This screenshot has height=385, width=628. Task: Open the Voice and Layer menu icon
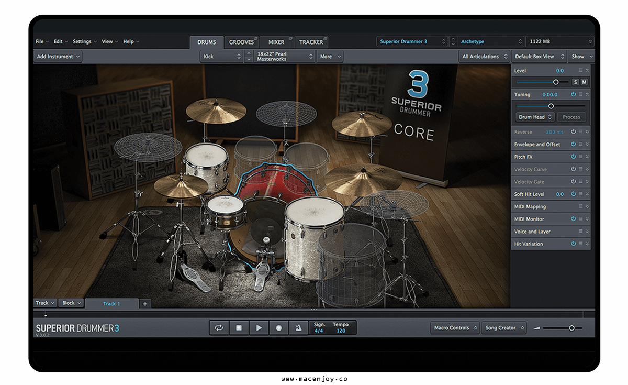pos(580,232)
